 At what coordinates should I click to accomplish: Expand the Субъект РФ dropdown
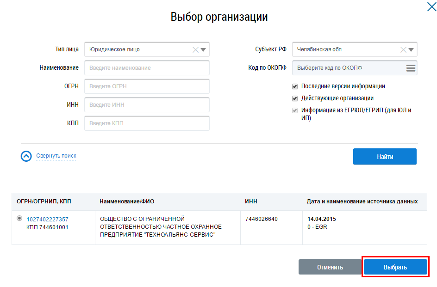(x=411, y=49)
